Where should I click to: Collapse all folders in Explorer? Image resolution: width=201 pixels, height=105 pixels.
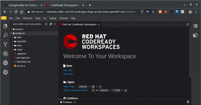(51, 24)
